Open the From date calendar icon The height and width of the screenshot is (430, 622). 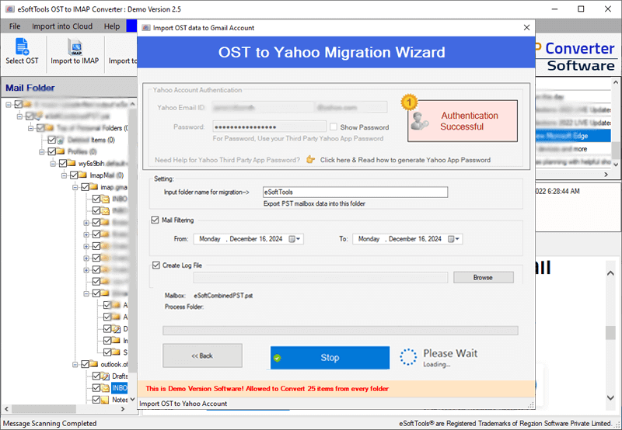292,239
